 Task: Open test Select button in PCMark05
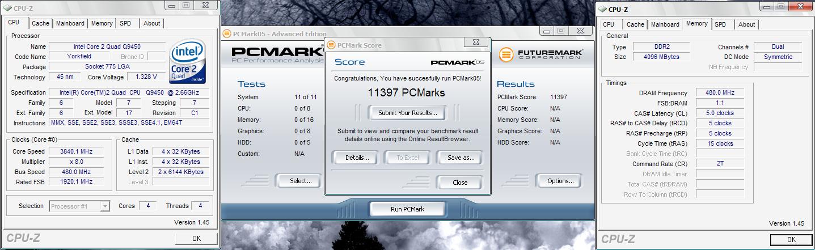tap(301, 181)
